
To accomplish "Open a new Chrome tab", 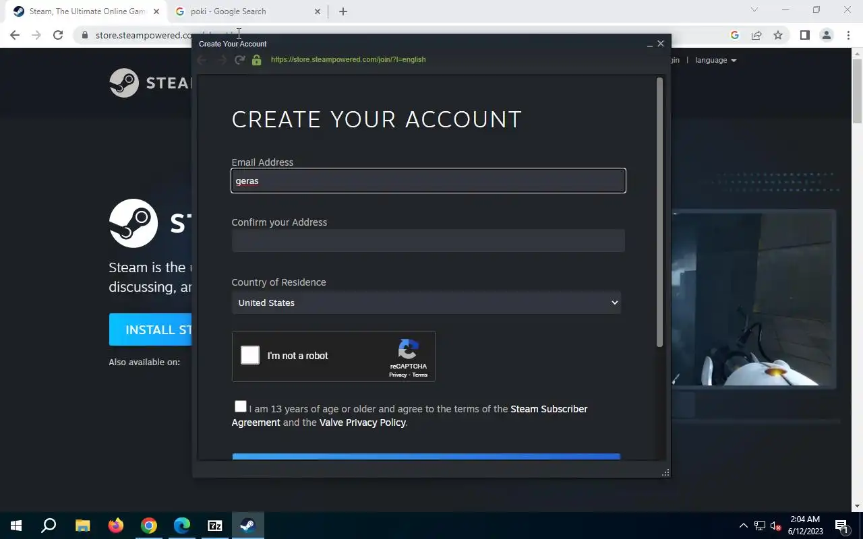I will tap(343, 11).
